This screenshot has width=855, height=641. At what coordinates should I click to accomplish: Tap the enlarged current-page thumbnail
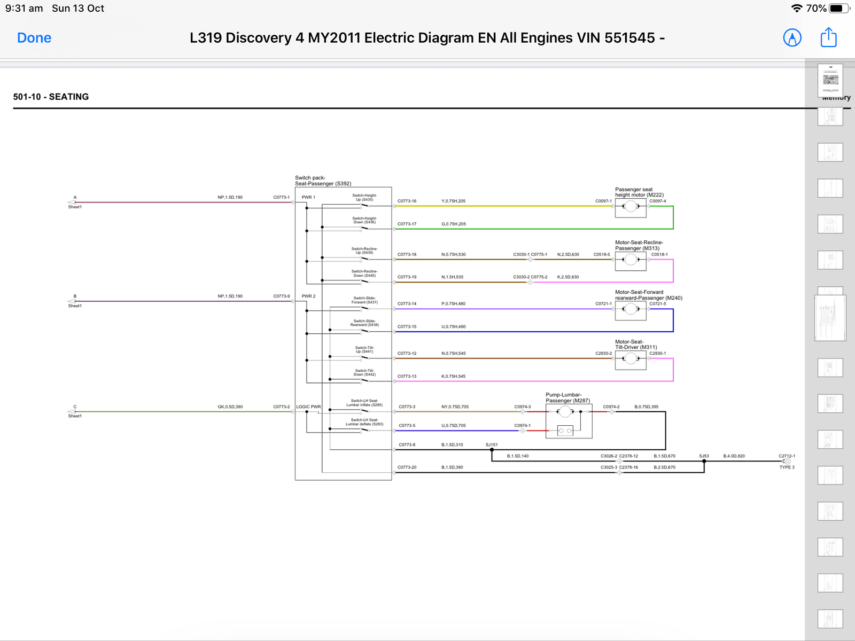pyautogui.click(x=830, y=318)
